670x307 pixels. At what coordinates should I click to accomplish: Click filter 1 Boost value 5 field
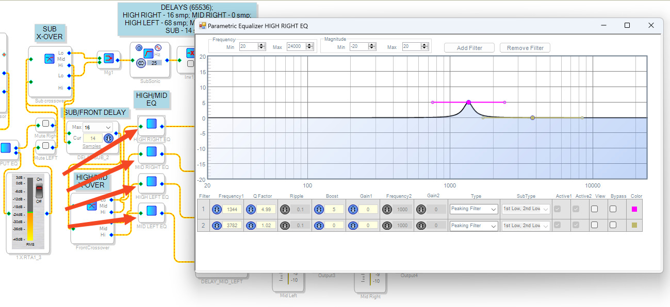[334, 209]
